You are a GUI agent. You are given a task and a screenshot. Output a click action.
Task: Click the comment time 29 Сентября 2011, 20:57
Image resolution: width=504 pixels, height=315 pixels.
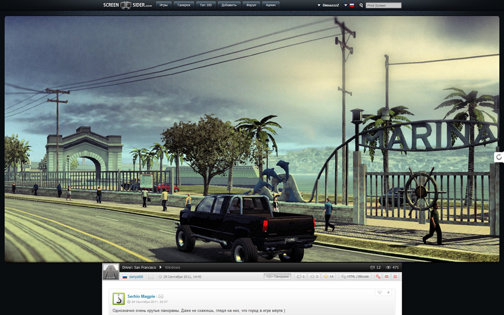tap(150, 302)
